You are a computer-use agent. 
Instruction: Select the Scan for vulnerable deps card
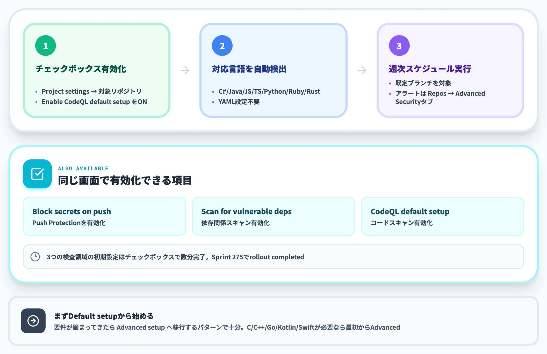[273, 216]
